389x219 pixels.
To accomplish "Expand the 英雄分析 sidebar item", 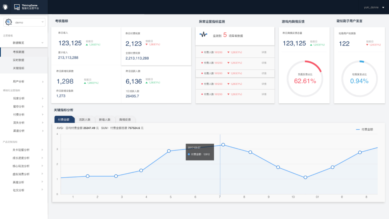I will tap(42, 182).
